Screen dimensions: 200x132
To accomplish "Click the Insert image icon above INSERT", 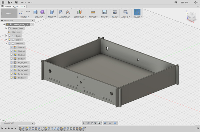I will coord(104,12).
